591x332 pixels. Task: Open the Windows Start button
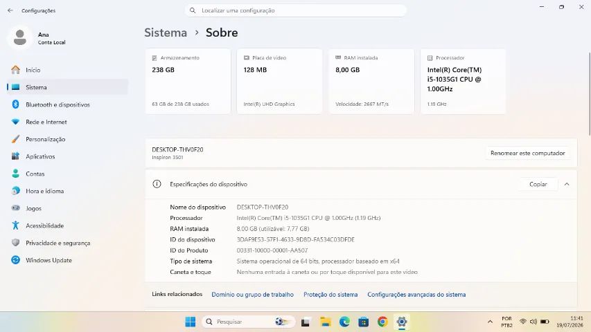click(191, 322)
